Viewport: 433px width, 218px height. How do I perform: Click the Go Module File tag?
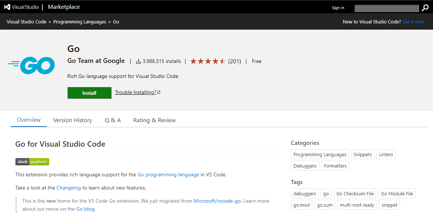(x=397, y=193)
